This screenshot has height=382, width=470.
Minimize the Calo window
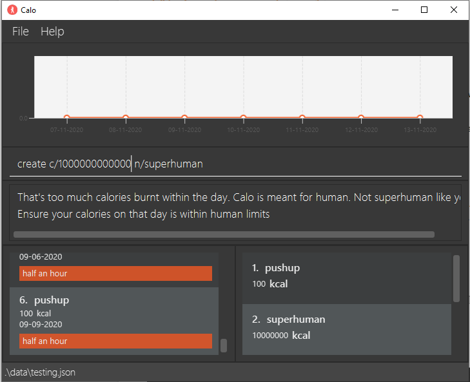(x=395, y=10)
